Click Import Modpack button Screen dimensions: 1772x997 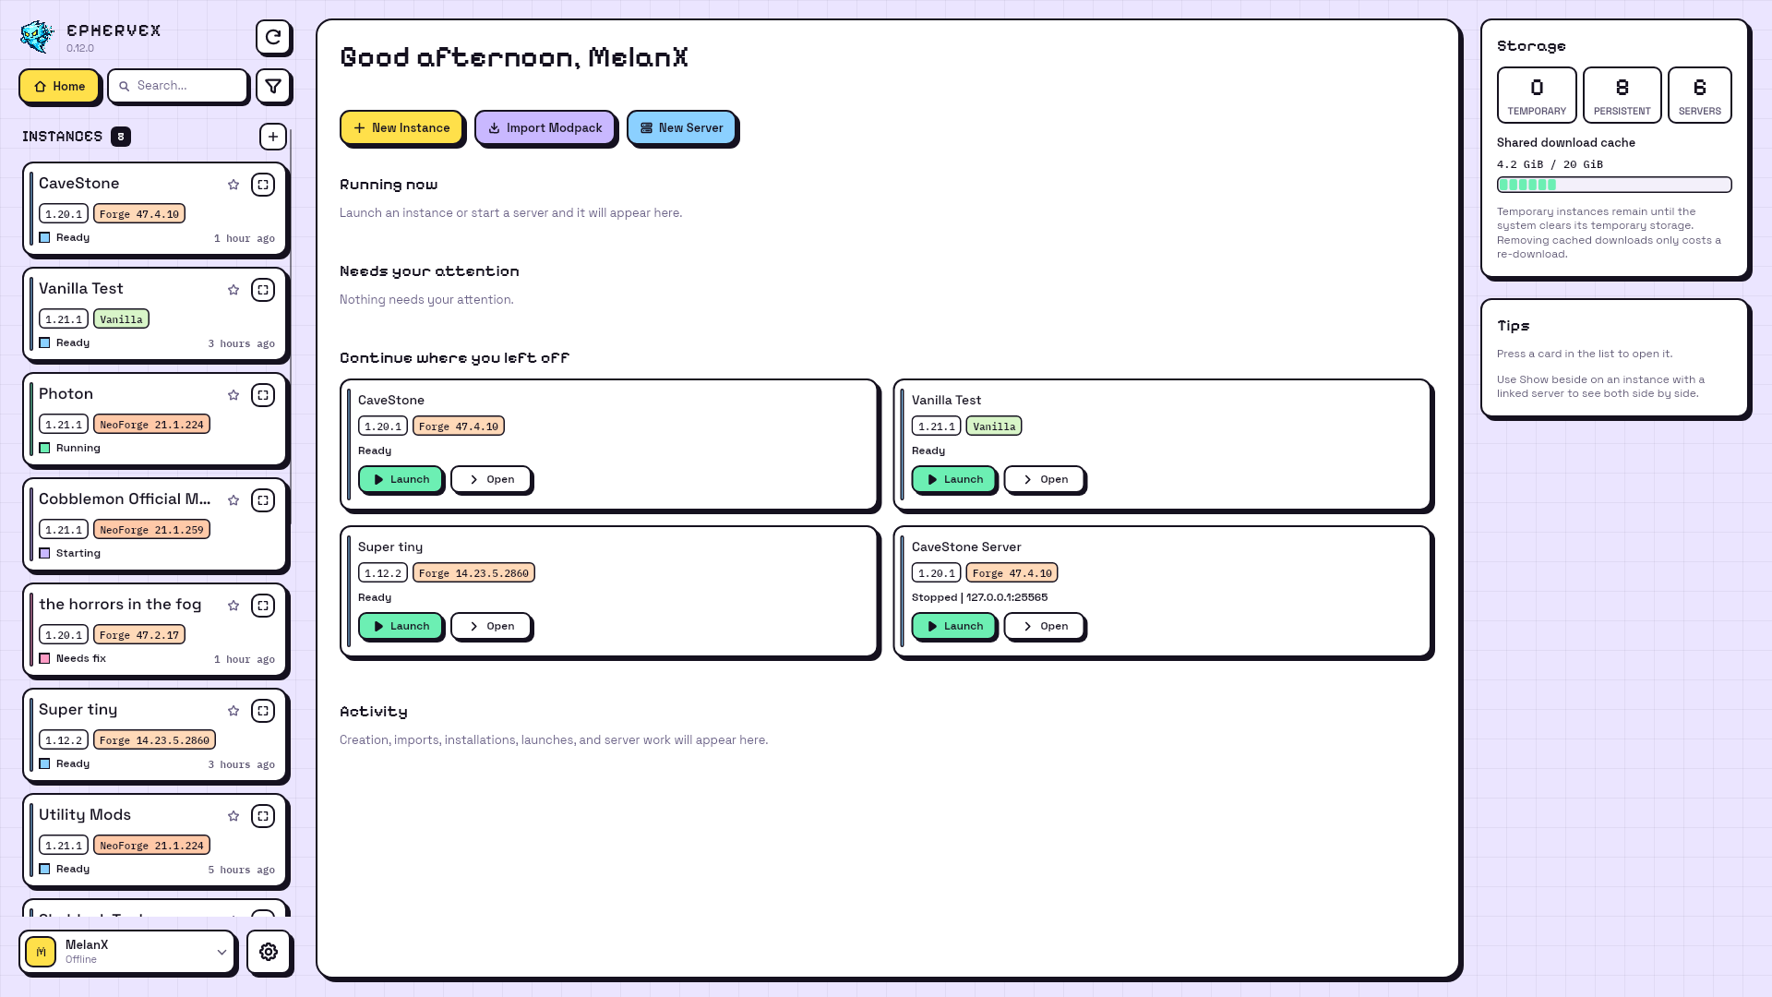545,127
